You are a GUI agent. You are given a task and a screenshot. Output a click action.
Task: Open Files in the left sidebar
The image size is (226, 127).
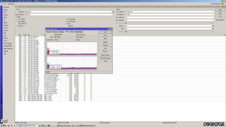click(x=5, y=33)
